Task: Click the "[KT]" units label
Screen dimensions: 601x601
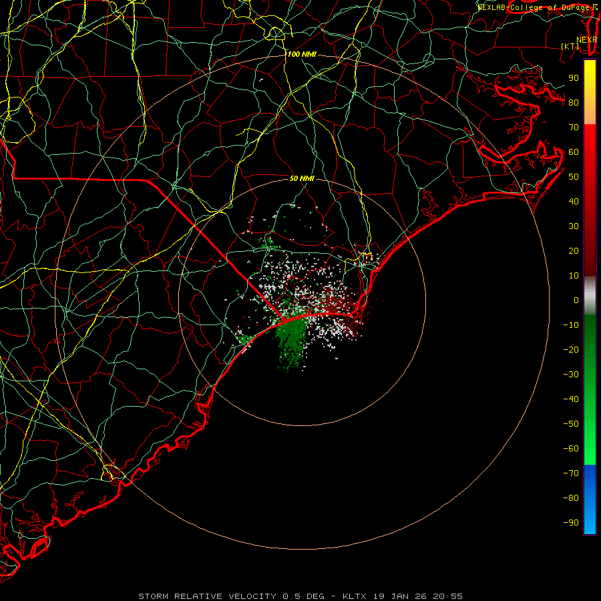Action: (x=570, y=46)
